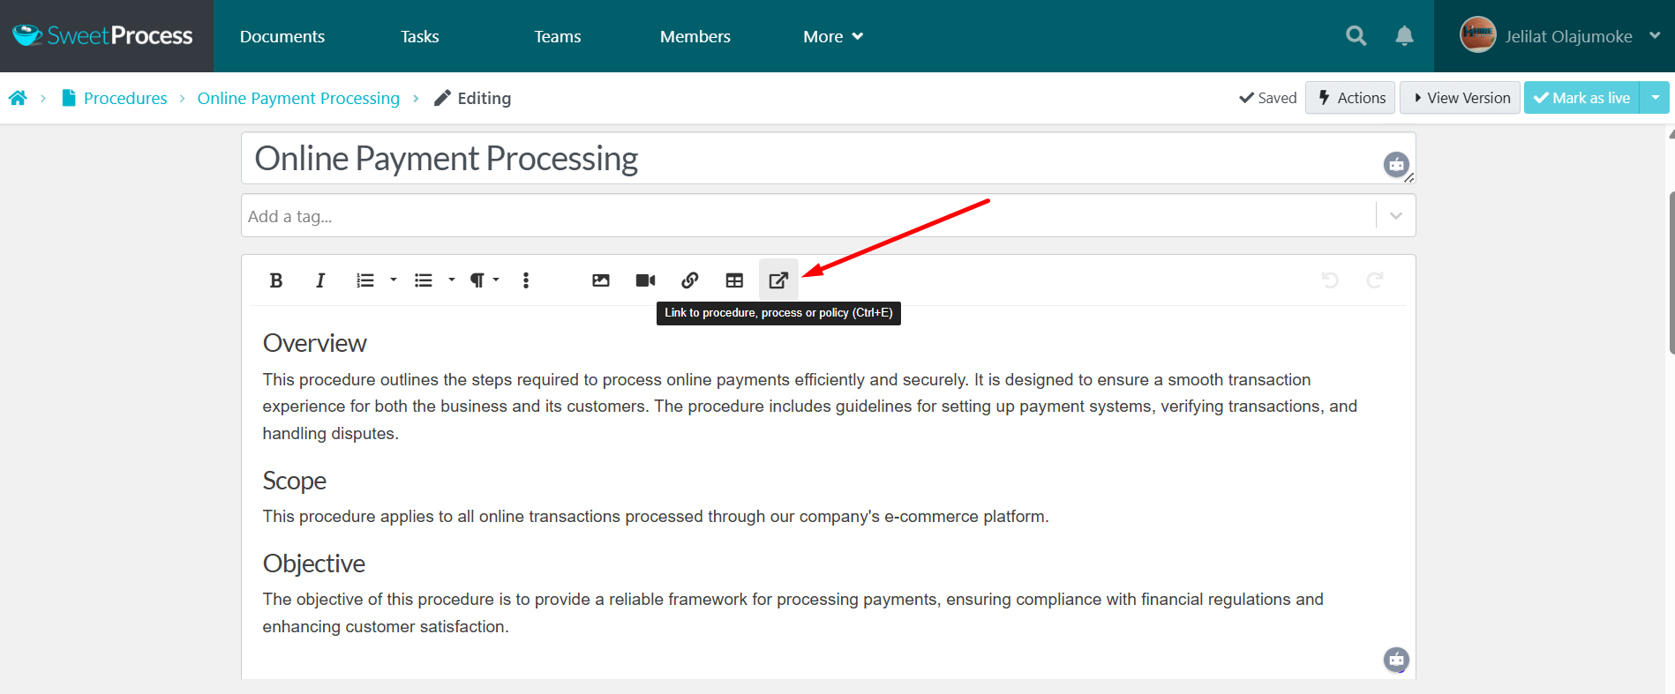The width and height of the screenshot is (1675, 694).
Task: Click the page vertical scrollbar
Action: (x=1671, y=273)
